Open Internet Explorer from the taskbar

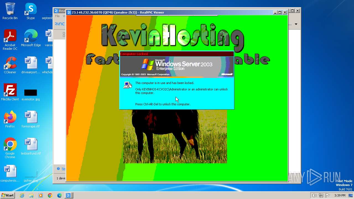22,195
